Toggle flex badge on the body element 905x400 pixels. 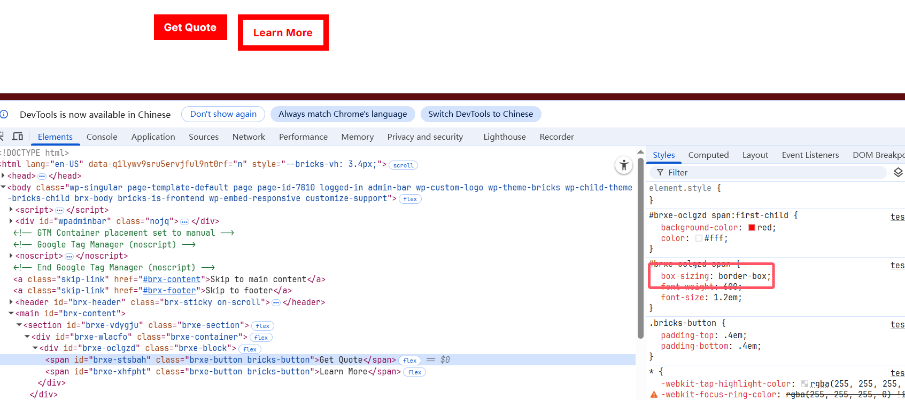click(x=410, y=199)
